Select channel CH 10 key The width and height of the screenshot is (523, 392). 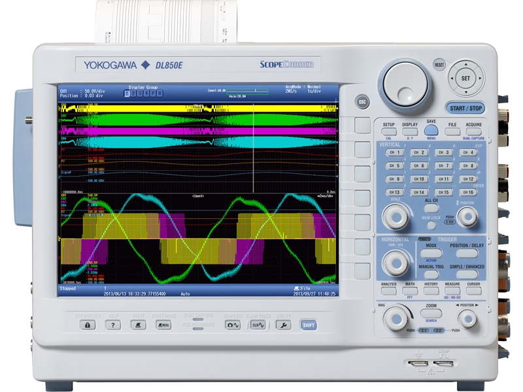tap(419, 179)
